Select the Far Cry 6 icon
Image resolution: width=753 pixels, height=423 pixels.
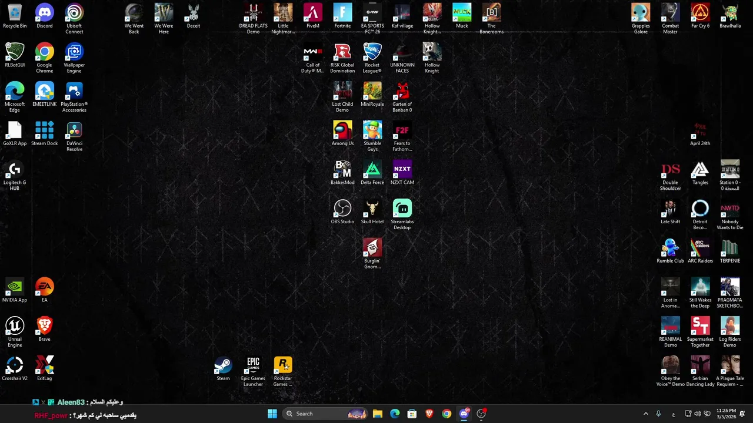(x=700, y=16)
